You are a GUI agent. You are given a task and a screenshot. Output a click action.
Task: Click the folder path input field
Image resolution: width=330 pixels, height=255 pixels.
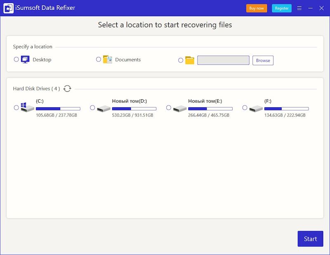pyautogui.click(x=223, y=60)
